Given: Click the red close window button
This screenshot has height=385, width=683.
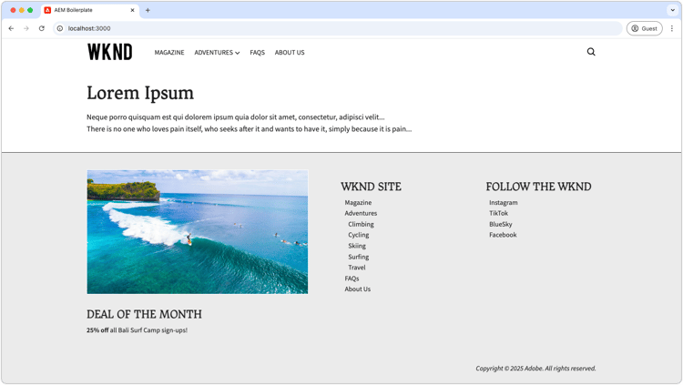Looking at the screenshot, I should tap(13, 10).
